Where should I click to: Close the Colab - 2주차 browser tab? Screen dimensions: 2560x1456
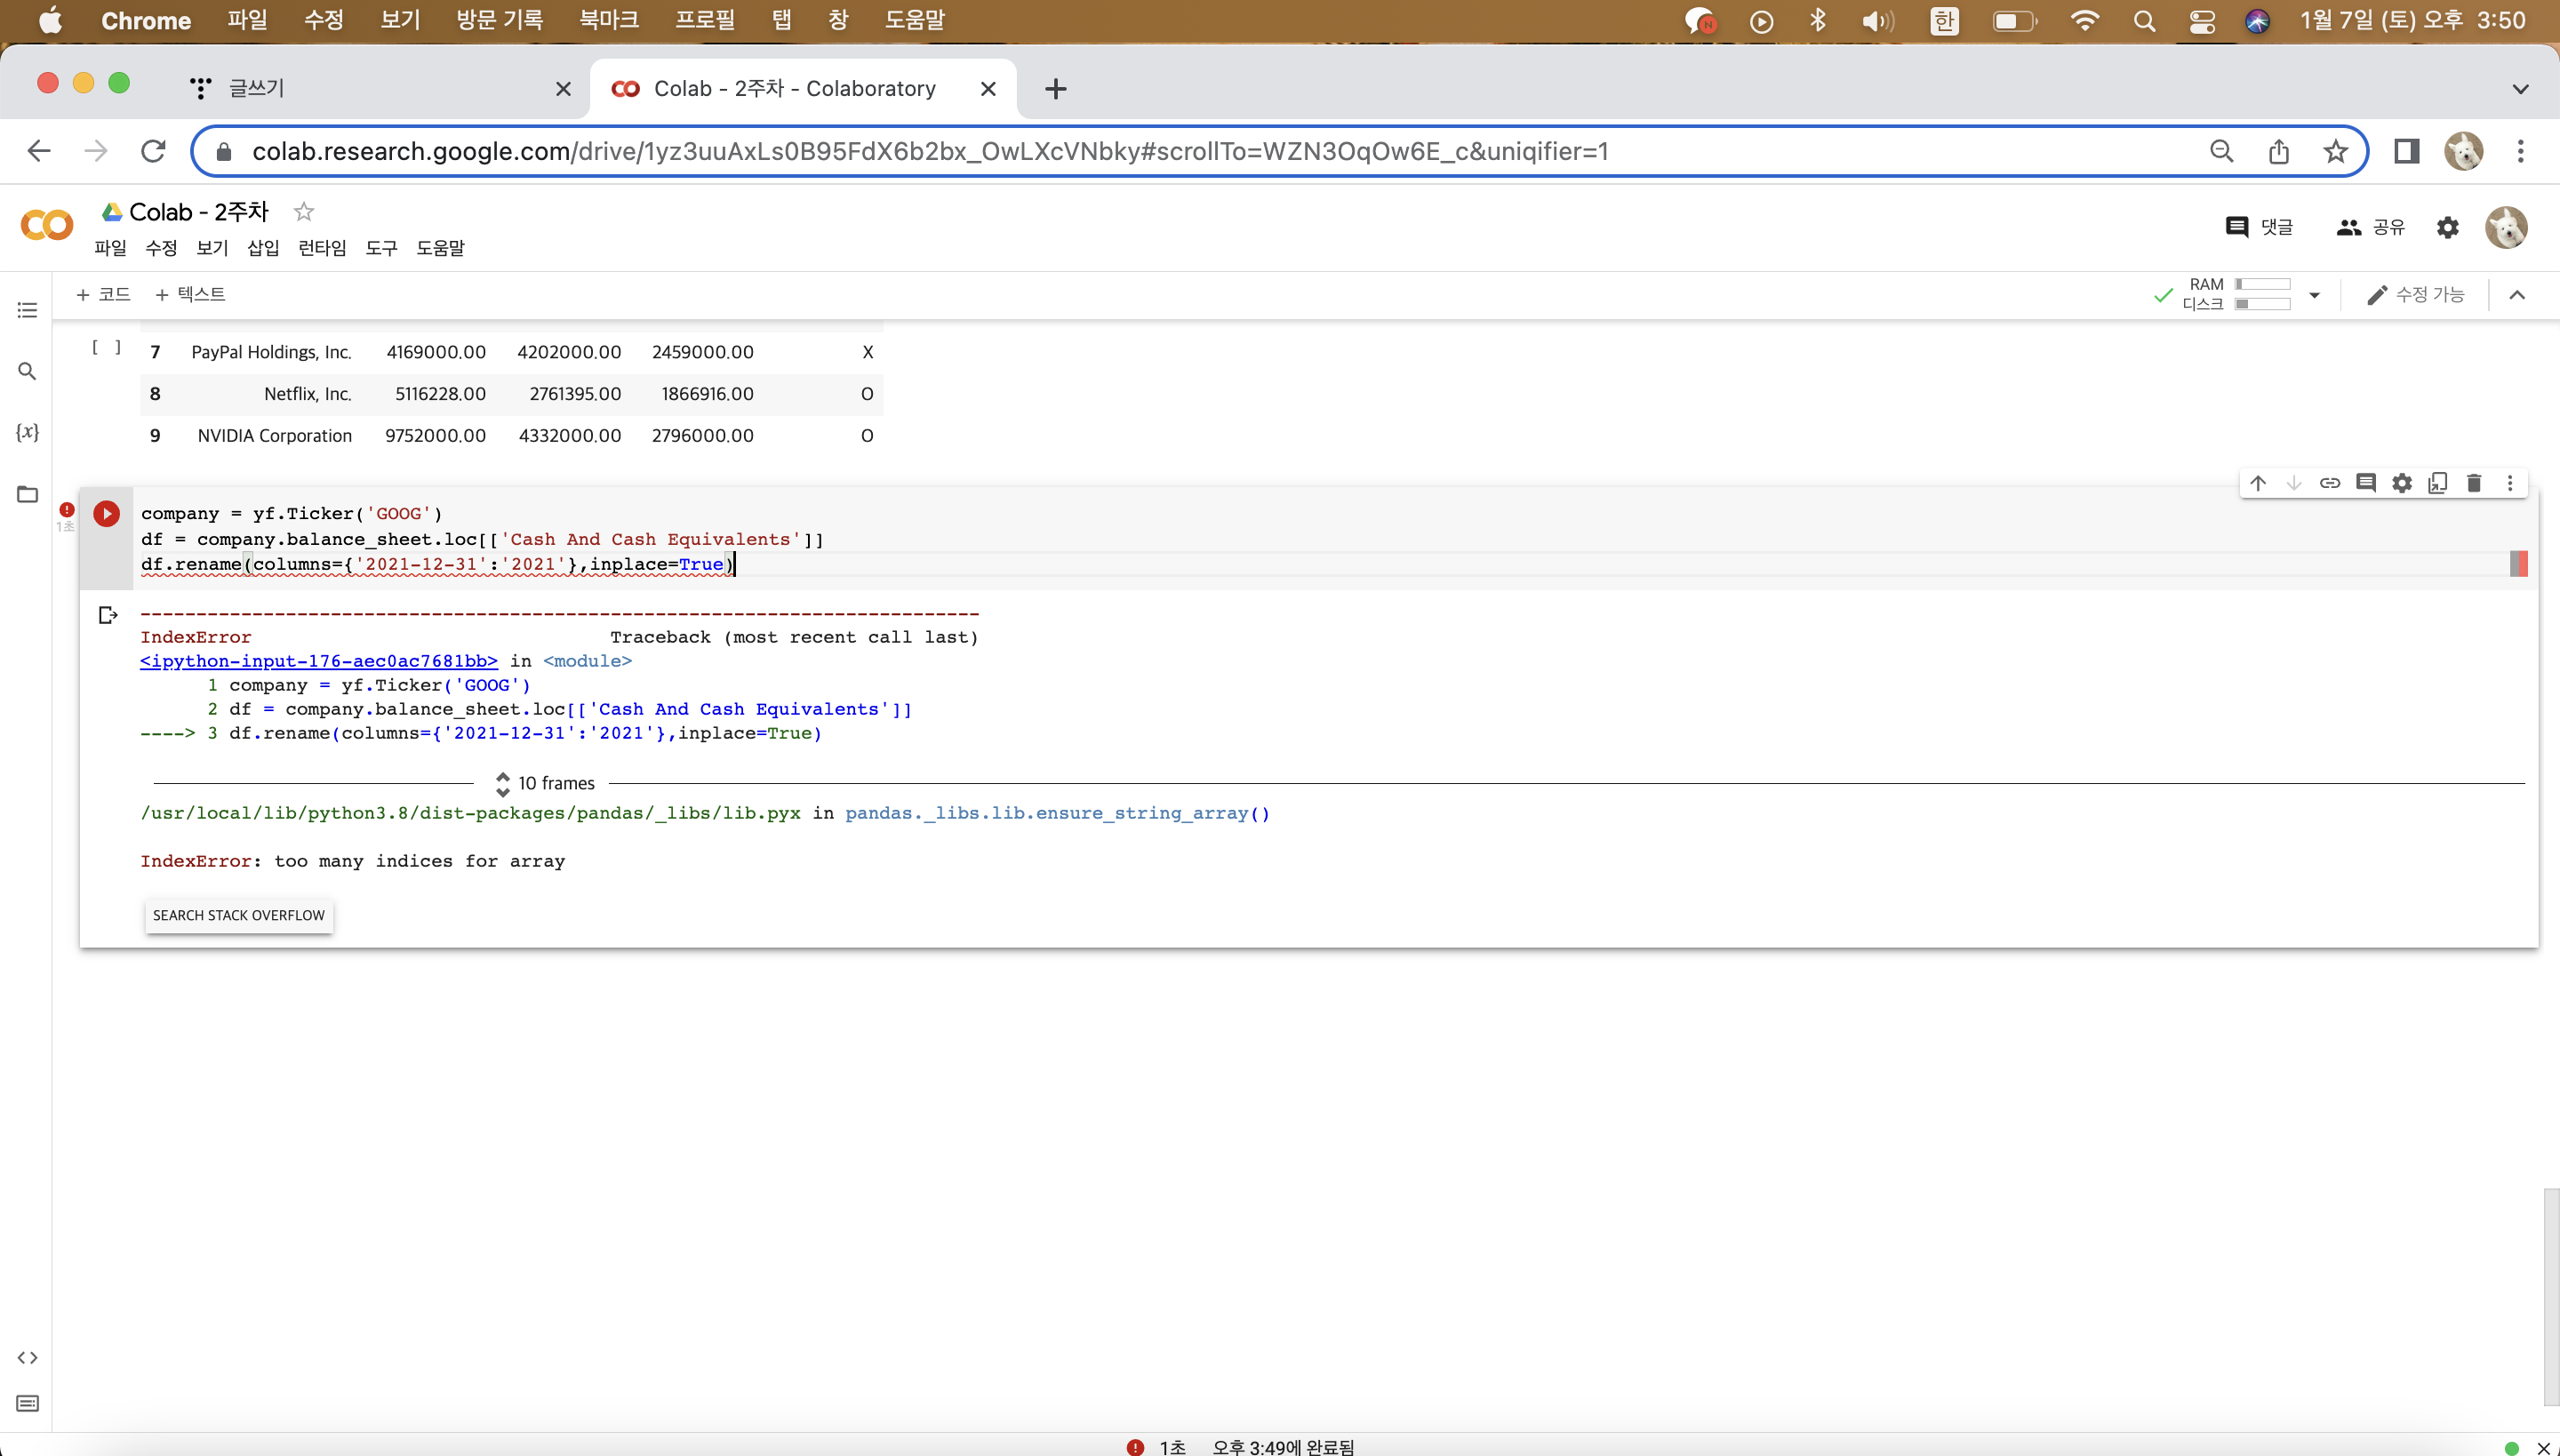click(988, 89)
